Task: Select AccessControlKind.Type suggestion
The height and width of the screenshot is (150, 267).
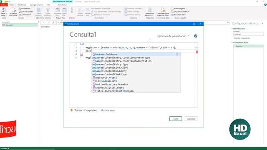Action: point(136,74)
